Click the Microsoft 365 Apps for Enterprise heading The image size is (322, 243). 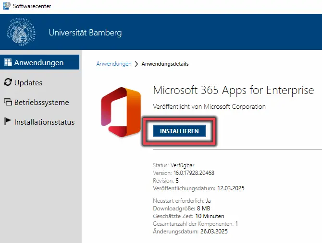(234, 90)
